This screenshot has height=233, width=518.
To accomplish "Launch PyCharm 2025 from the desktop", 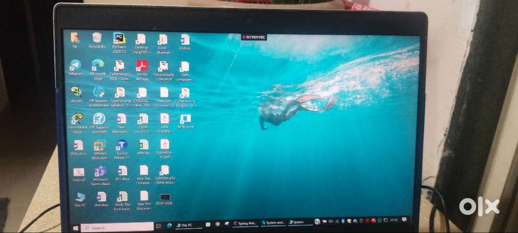I will pyautogui.click(x=119, y=43).
